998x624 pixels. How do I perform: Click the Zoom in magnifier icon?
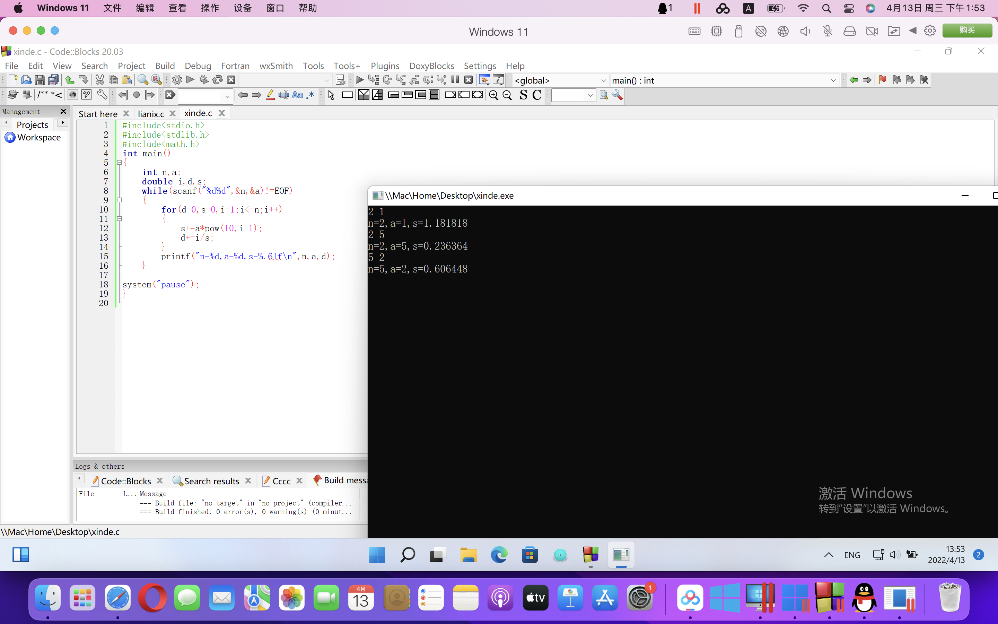(x=493, y=95)
